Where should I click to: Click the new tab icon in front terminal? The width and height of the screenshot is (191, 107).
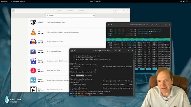pyautogui.click(x=72, y=51)
